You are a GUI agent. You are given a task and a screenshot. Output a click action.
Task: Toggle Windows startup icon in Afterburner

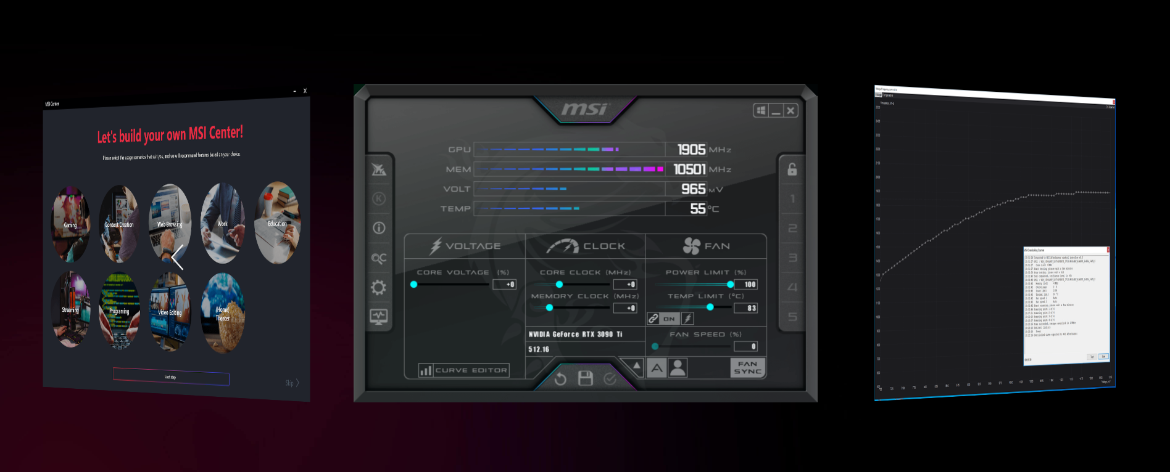coord(761,110)
